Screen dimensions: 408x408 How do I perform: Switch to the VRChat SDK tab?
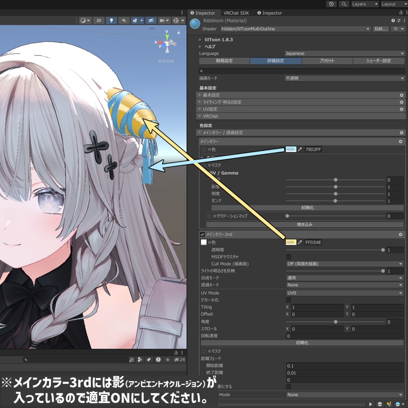[236, 13]
